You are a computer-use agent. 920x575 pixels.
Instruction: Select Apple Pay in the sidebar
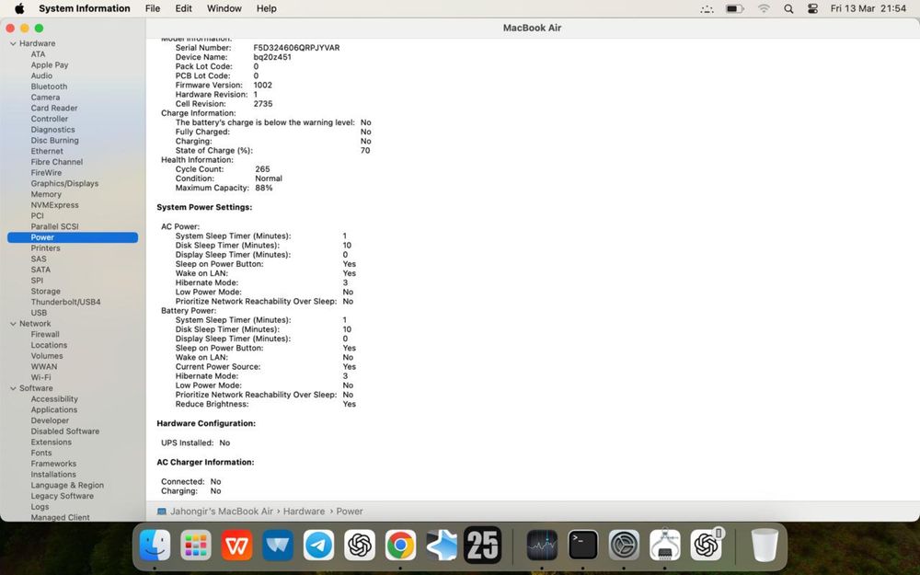(x=50, y=65)
